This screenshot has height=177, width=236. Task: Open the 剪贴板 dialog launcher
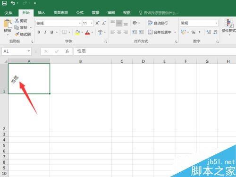point(32,42)
